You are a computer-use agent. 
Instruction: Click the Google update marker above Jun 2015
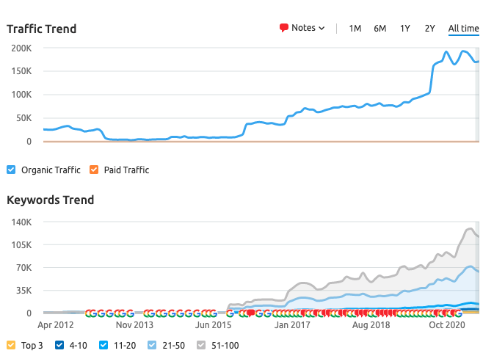tap(214, 314)
